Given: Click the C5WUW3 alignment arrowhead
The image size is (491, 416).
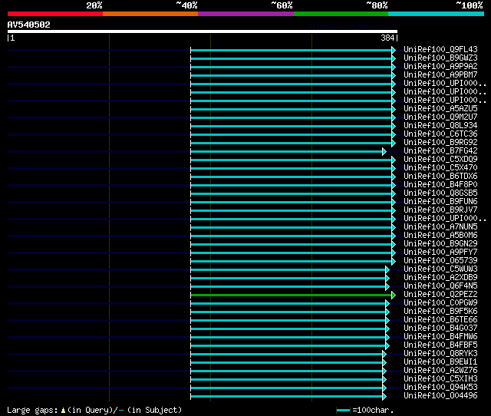Looking at the screenshot, I should click(x=387, y=269).
